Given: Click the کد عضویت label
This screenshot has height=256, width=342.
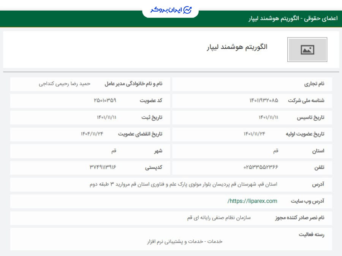Looking at the screenshot, I should coord(151,101).
